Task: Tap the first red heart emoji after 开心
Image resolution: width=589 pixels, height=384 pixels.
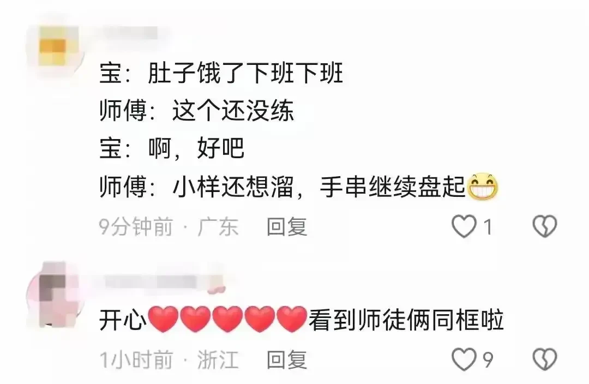Action: click(x=164, y=319)
